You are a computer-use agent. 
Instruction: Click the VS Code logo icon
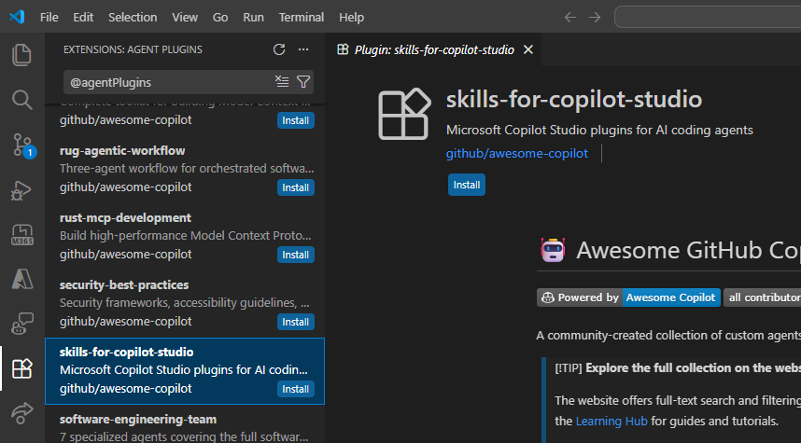(x=17, y=17)
